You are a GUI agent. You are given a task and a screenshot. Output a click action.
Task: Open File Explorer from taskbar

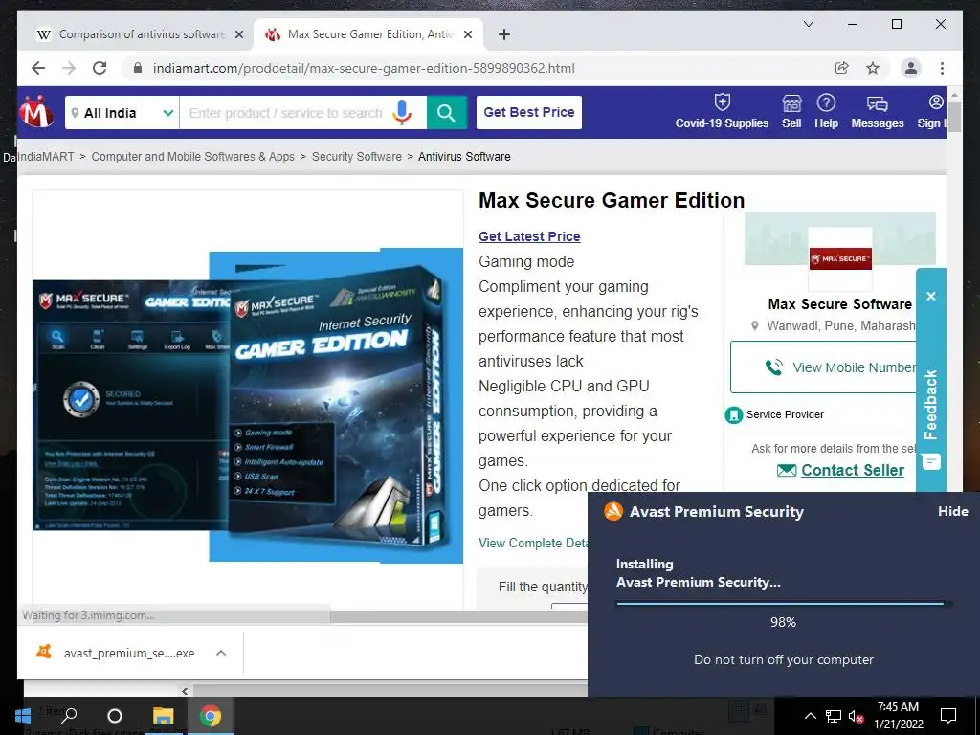coord(163,716)
